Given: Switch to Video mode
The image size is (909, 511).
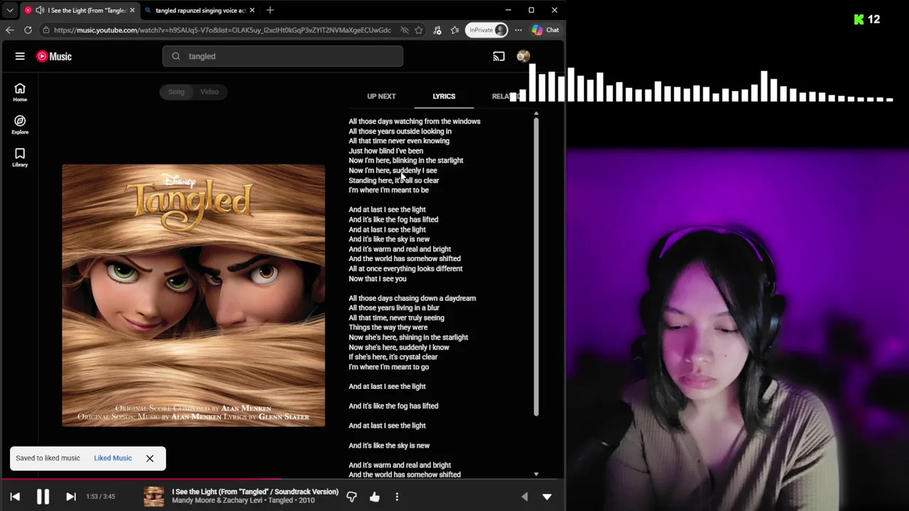Looking at the screenshot, I should click(x=209, y=92).
